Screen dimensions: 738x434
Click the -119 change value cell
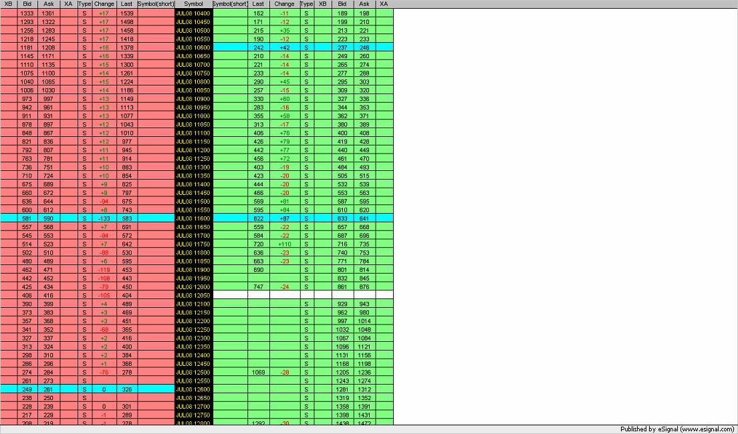point(104,270)
